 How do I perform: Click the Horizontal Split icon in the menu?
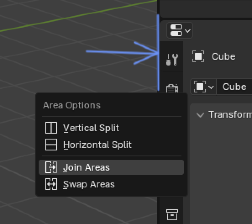51,145
